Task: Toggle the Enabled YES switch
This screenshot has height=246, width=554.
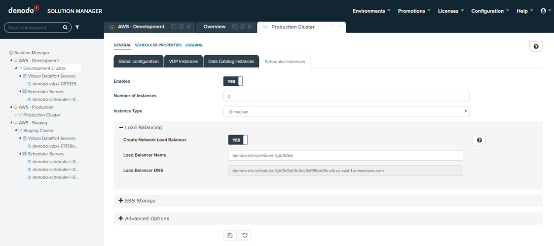Action: pyautogui.click(x=233, y=81)
